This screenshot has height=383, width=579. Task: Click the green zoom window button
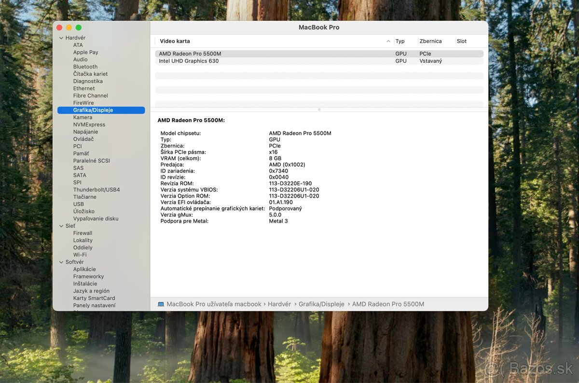point(79,28)
